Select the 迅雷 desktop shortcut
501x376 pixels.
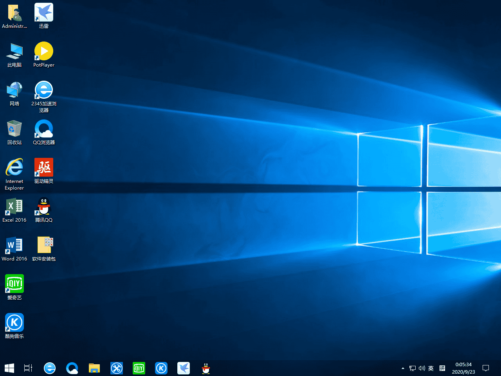tap(44, 16)
